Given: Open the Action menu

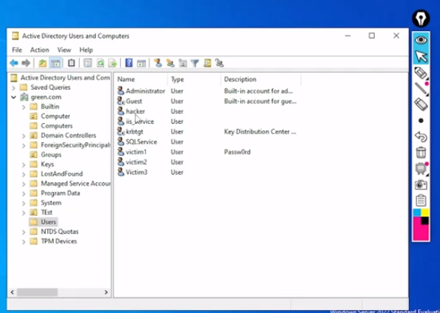Looking at the screenshot, I should tap(40, 50).
